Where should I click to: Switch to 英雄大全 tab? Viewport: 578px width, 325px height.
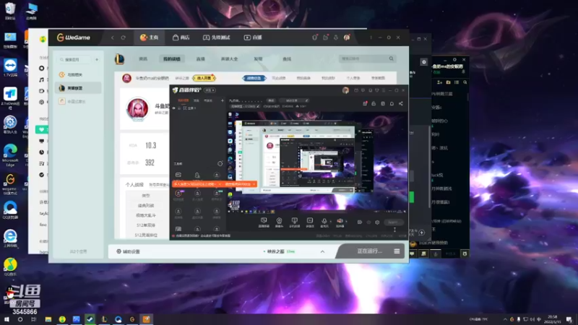coord(229,59)
